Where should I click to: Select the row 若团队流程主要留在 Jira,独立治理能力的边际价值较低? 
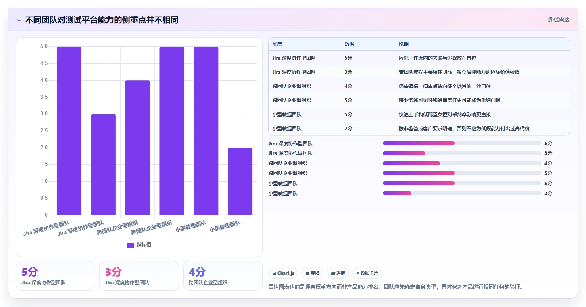click(419, 72)
